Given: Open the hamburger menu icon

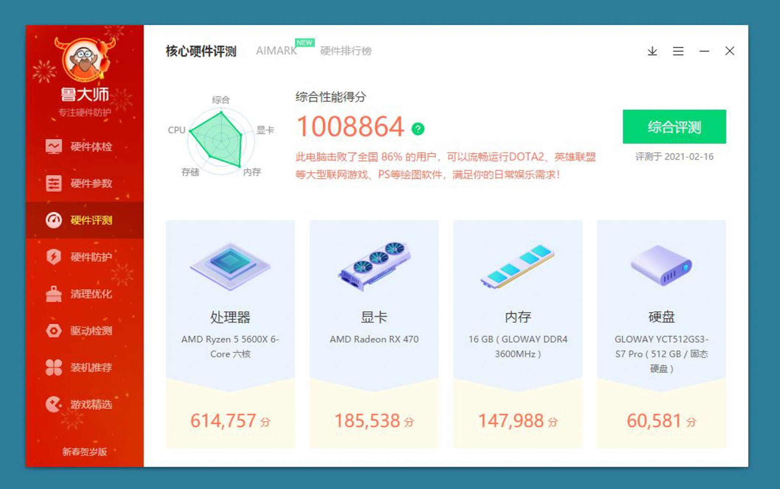Looking at the screenshot, I should [x=678, y=51].
